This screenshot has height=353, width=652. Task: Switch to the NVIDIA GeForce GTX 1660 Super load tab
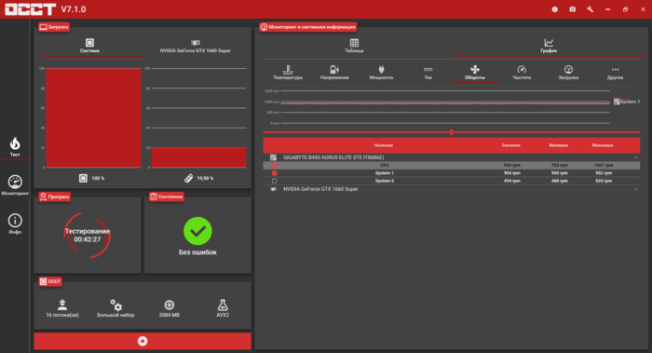(195, 47)
